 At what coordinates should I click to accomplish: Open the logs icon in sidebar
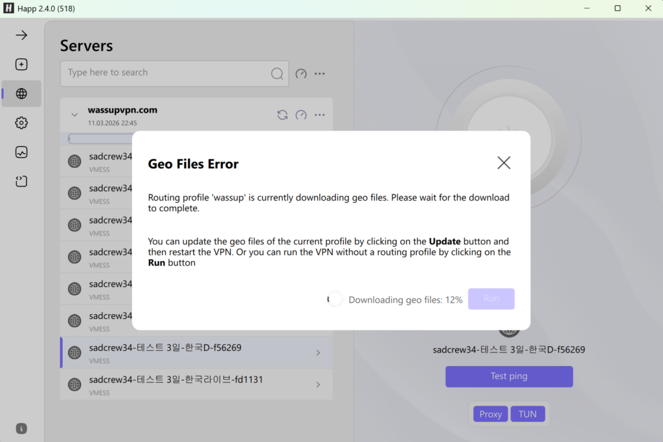point(21,181)
